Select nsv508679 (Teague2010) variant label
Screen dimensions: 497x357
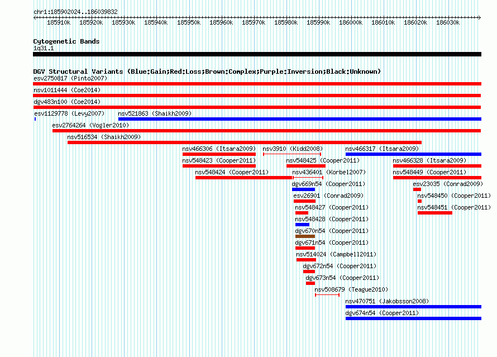(x=351, y=289)
